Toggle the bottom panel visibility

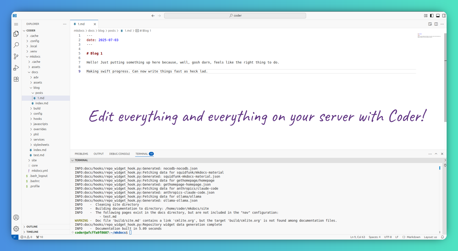(x=438, y=16)
